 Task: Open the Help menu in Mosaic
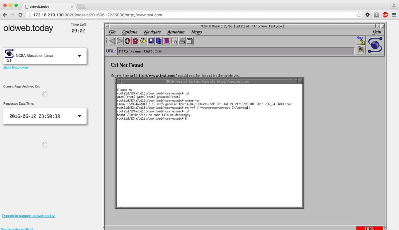point(377,32)
